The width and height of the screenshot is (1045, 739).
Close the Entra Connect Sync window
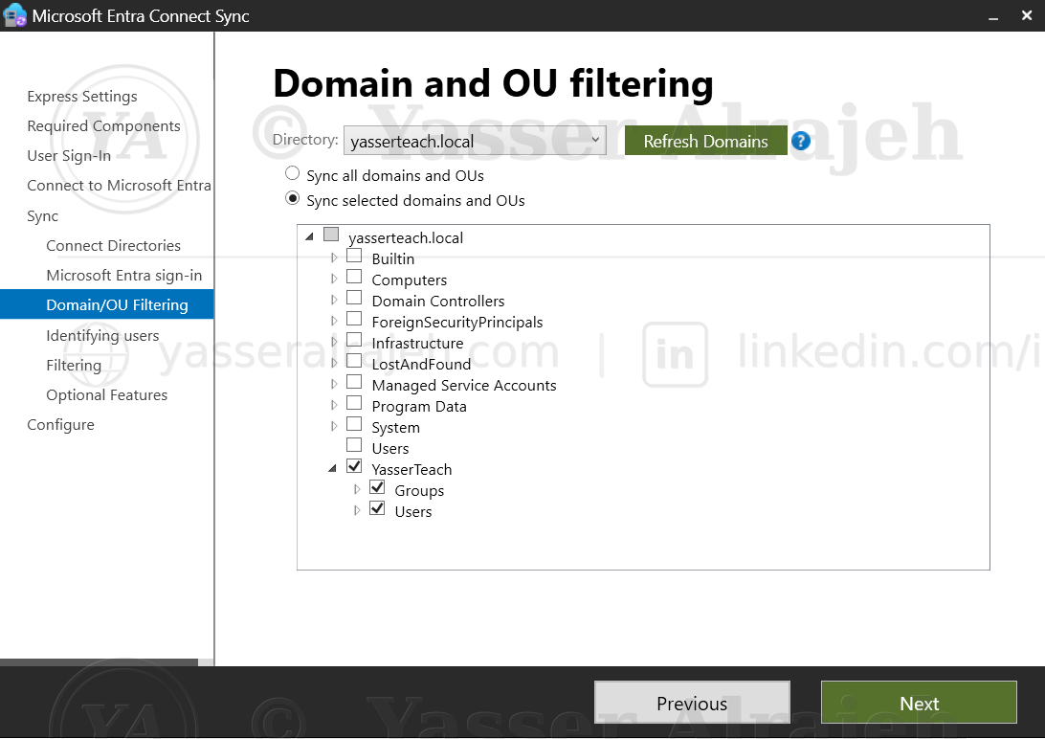pos(1026,15)
